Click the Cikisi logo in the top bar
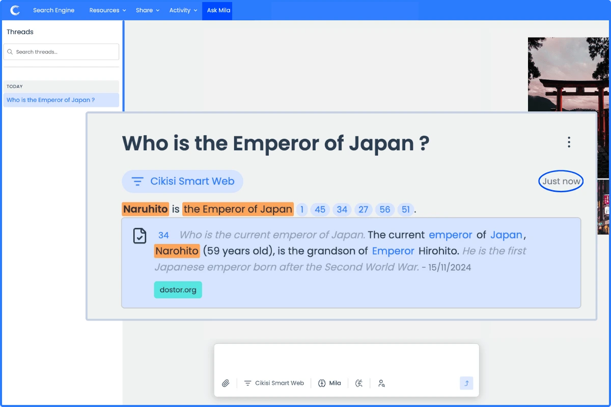This screenshot has width=611, height=407. point(15,10)
